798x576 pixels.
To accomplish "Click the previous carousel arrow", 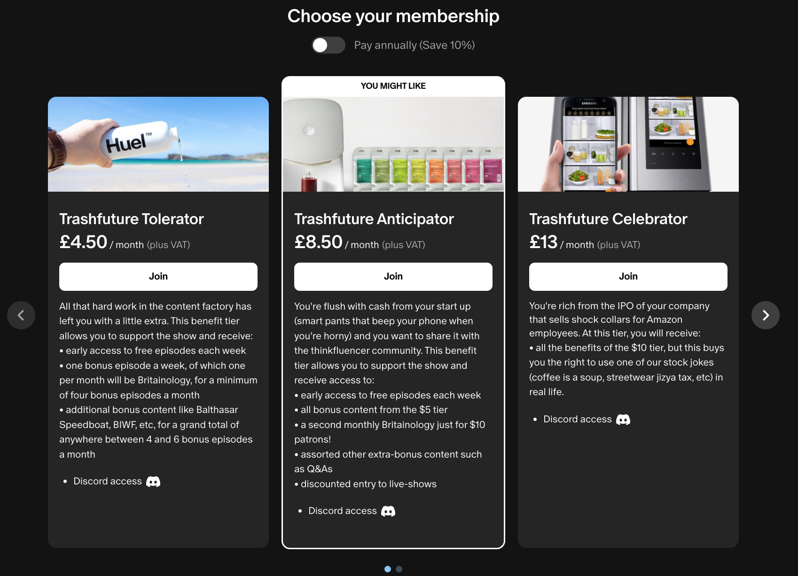I will tap(21, 315).
